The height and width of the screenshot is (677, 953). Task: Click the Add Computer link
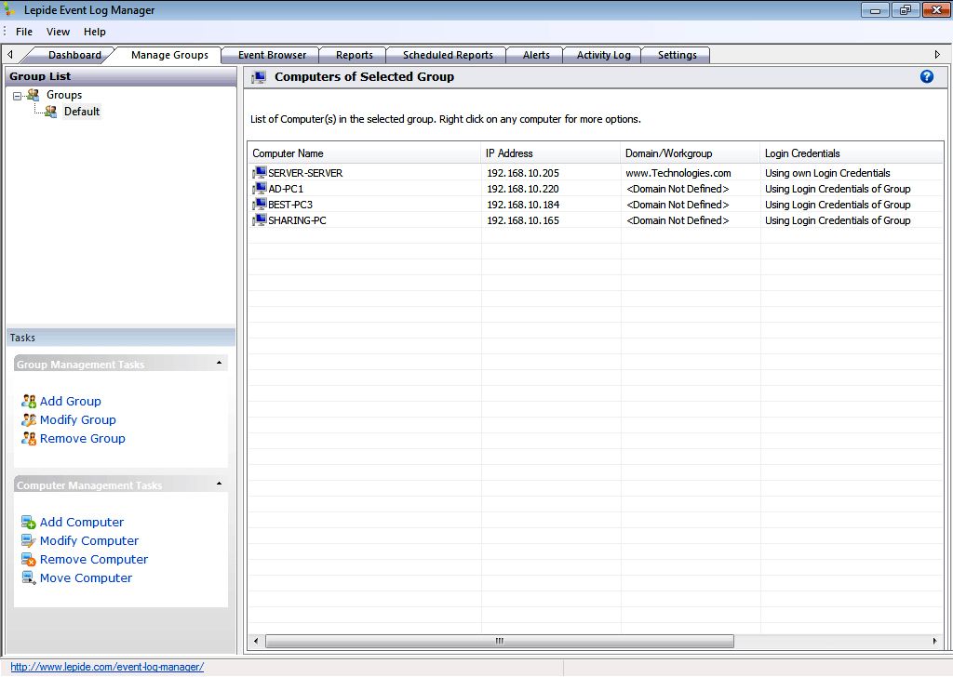click(x=82, y=523)
